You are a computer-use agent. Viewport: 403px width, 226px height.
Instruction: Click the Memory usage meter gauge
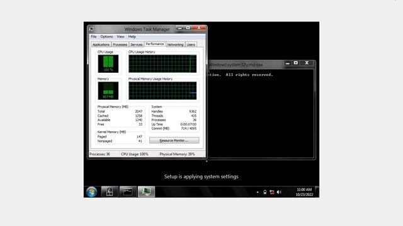point(108,90)
